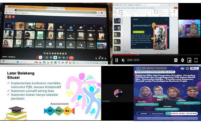201x123 pixels.
Task: Open the Gmail bookmark
Action: pyautogui.click(x=12, y=13)
